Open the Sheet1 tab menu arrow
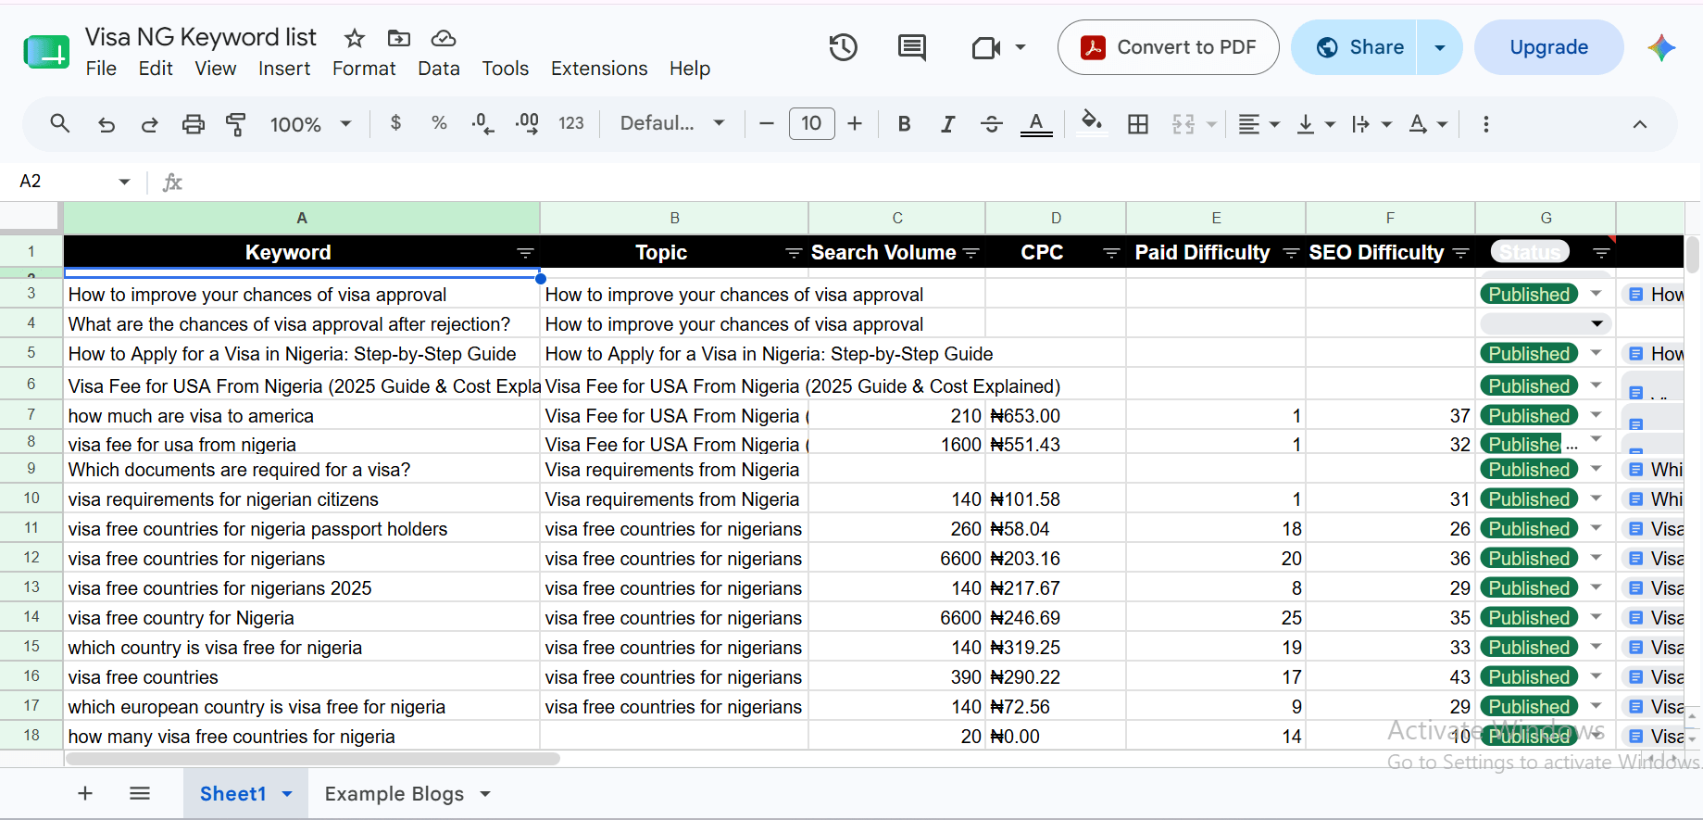Image resolution: width=1703 pixels, height=820 pixels. click(x=287, y=794)
